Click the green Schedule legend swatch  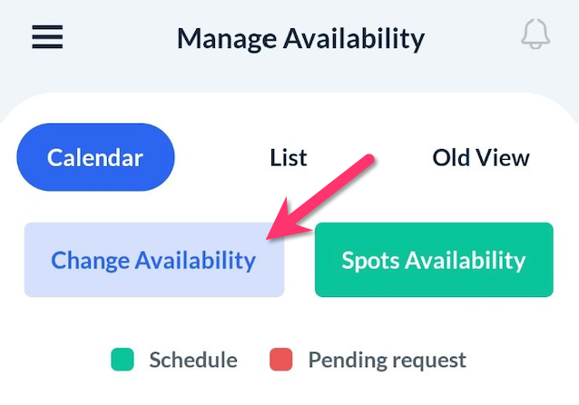pos(123,360)
